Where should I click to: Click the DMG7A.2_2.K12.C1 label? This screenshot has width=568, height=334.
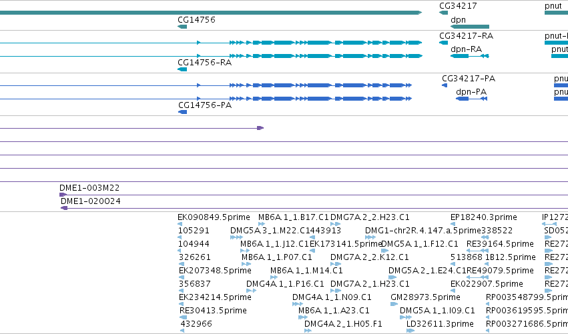coord(370,257)
